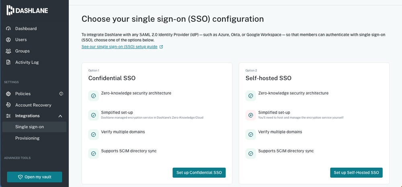The height and width of the screenshot is (187, 402).
Task: Click the Account Recovery icon
Action: coord(8,105)
